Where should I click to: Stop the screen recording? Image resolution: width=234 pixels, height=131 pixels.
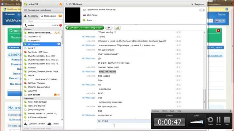point(227,121)
